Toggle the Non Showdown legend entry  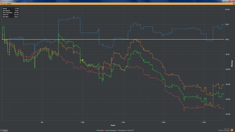click(110, 130)
